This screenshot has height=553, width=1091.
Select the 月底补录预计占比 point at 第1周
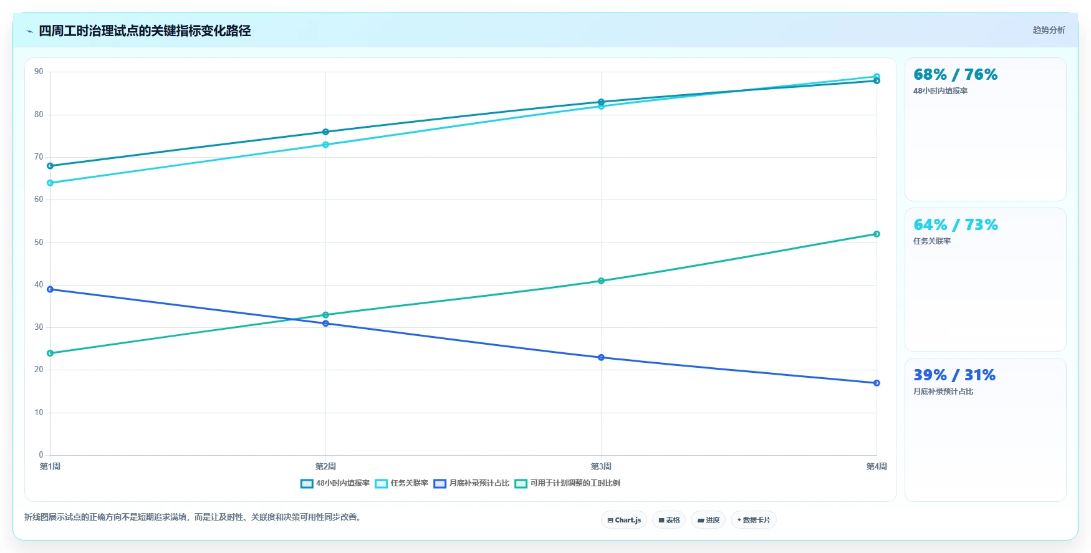coord(50,289)
